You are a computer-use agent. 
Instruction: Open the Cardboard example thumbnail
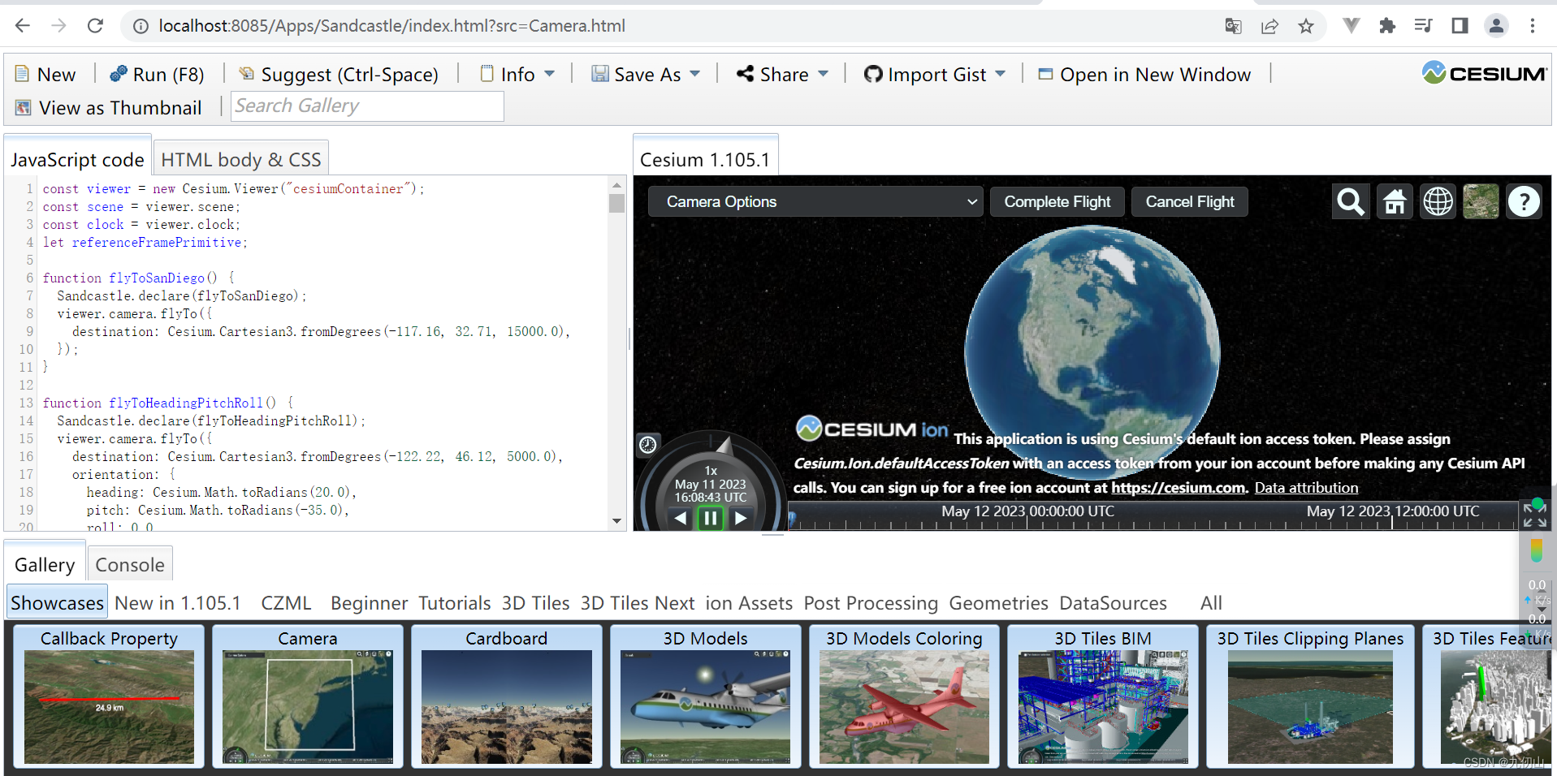coord(507,696)
